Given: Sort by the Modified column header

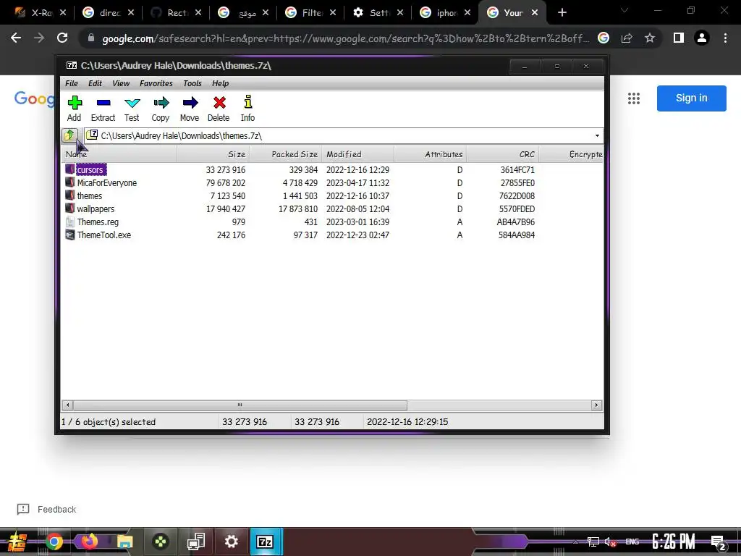Looking at the screenshot, I should [x=357, y=154].
